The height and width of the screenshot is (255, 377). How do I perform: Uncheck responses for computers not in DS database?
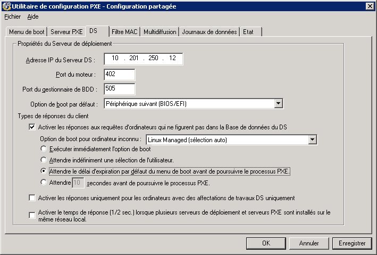pyautogui.click(x=31, y=127)
